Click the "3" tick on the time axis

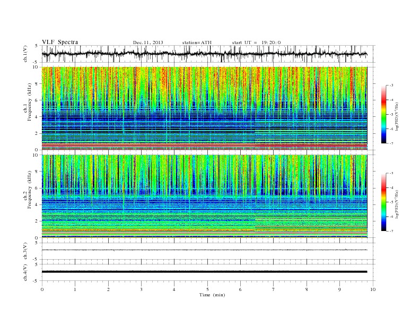click(x=141, y=289)
